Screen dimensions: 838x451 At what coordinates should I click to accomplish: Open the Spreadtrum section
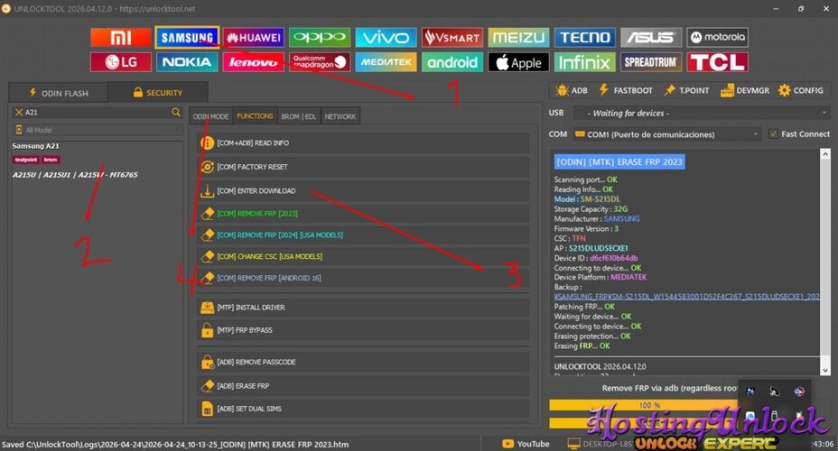pyautogui.click(x=651, y=62)
